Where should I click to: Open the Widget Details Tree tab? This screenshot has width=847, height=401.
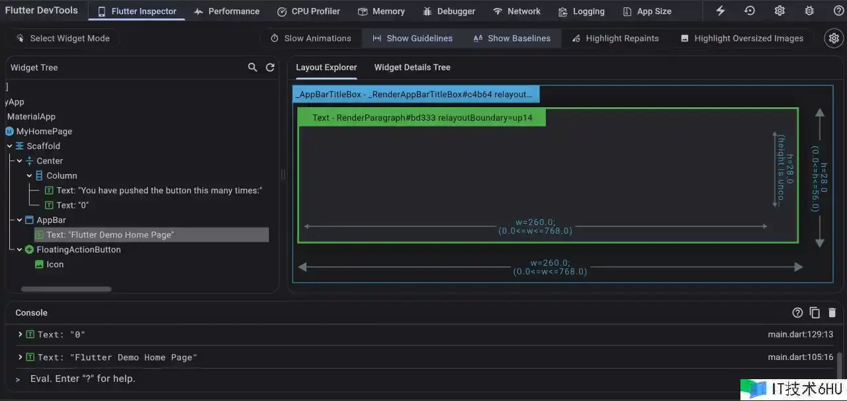point(412,67)
